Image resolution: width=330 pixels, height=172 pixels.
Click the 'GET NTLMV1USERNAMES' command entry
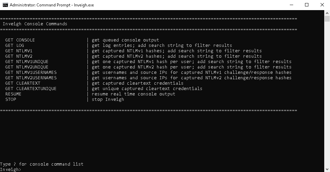click(31, 73)
